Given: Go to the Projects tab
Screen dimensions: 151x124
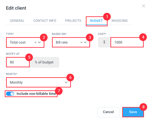Looking at the screenshot, I should (73, 21).
